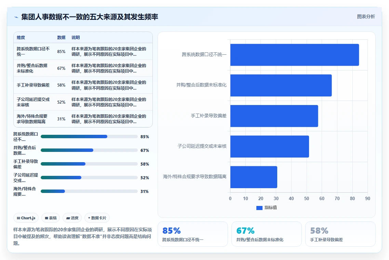Toggle the 指标值 legend swatch

[x=259, y=208]
